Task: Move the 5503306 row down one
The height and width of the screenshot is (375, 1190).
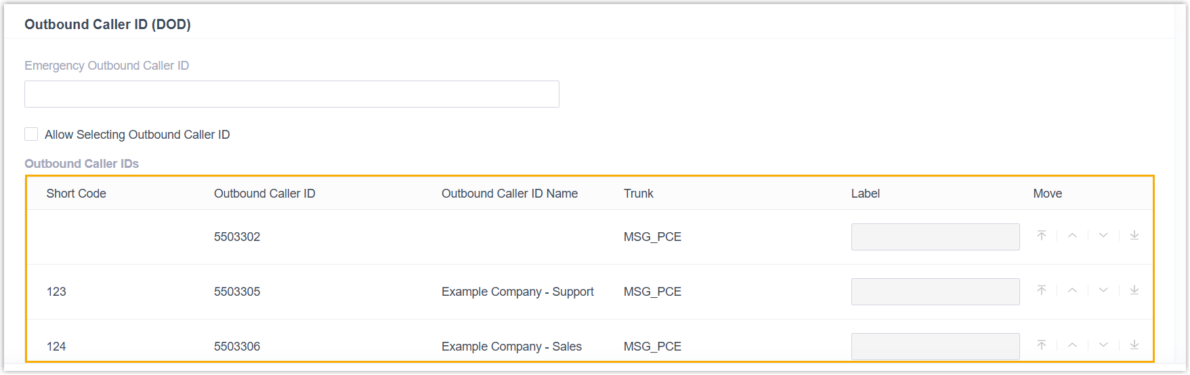Action: (1103, 345)
